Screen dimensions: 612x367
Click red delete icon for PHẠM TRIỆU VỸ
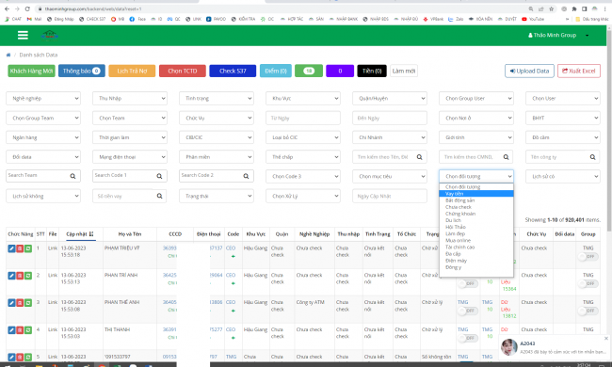click(20, 248)
